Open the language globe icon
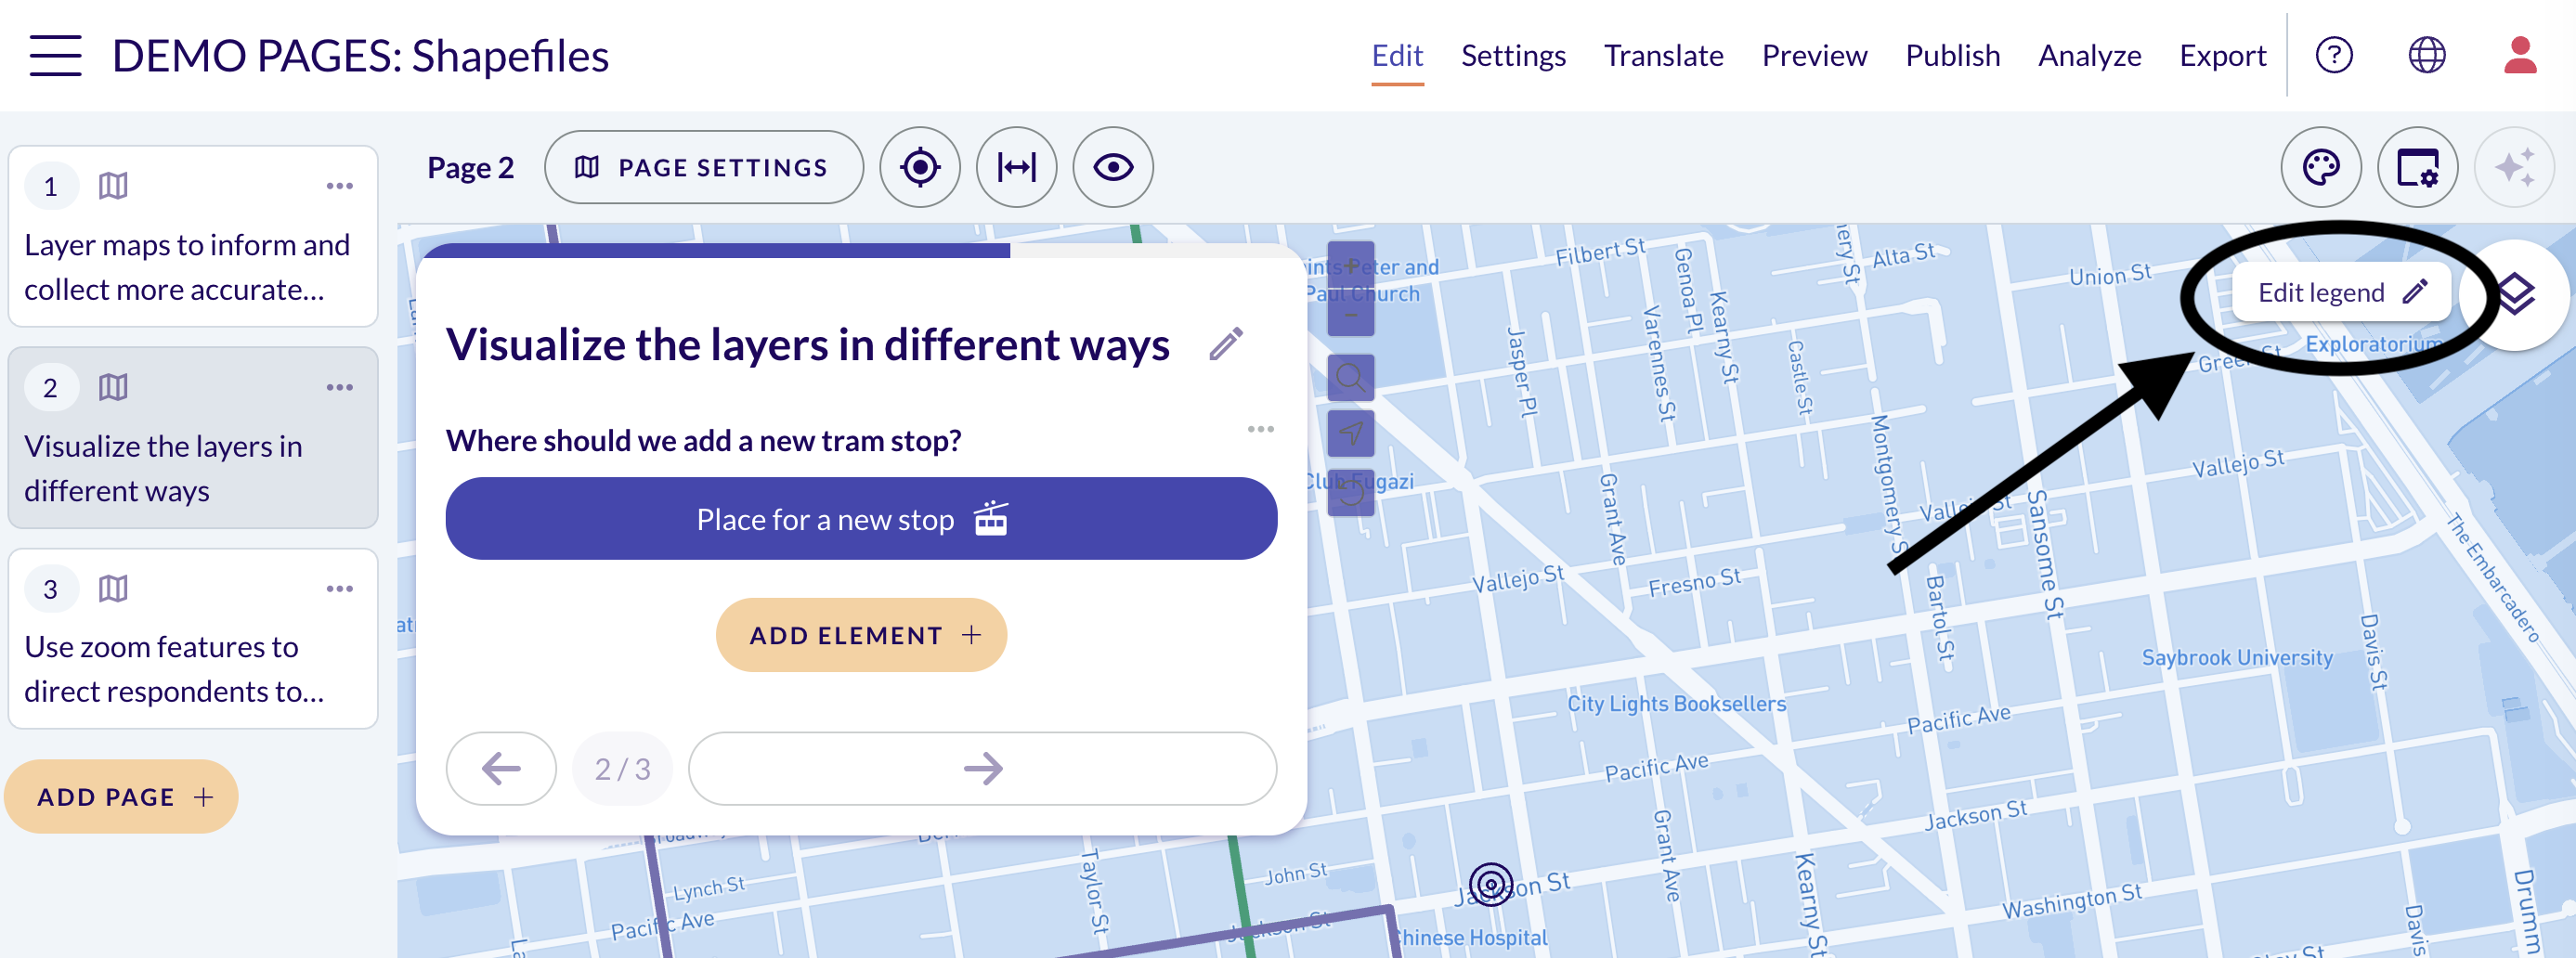The image size is (2576, 958). click(x=2426, y=55)
